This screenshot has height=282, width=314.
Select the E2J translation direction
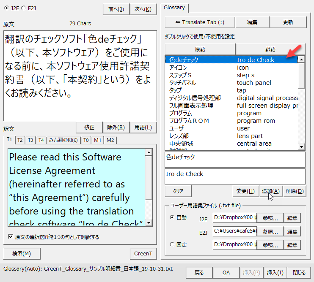[x=23, y=8]
